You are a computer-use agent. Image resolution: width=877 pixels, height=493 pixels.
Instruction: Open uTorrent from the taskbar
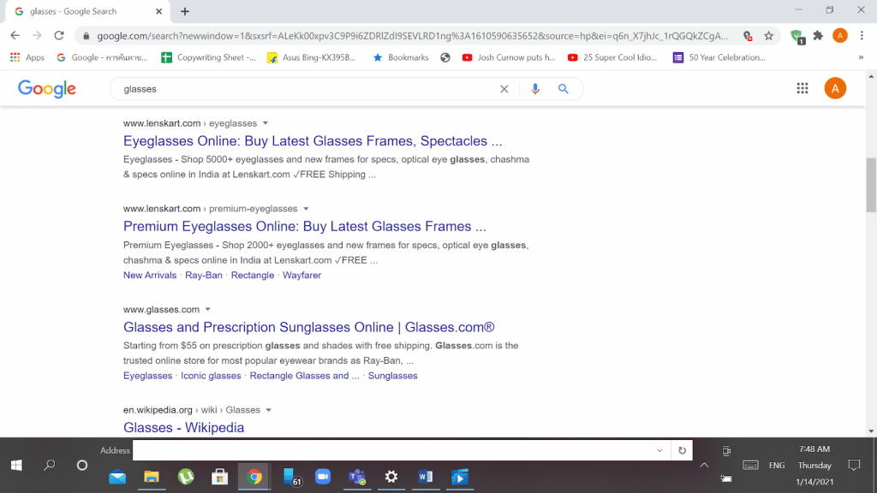click(186, 478)
